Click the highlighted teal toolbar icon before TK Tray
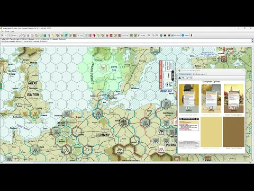Image resolution: width=254 pixels, height=191 pixels. point(66,36)
